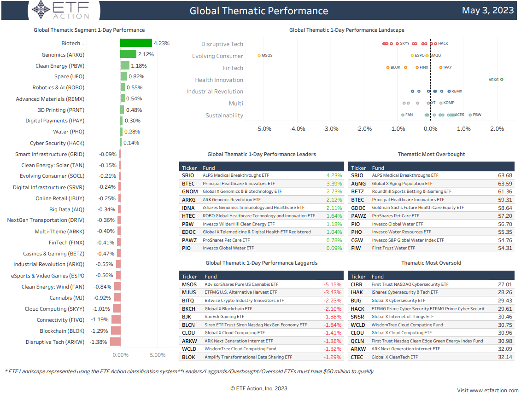Select the NextGen Transportation (DRIV) label

point(46,220)
